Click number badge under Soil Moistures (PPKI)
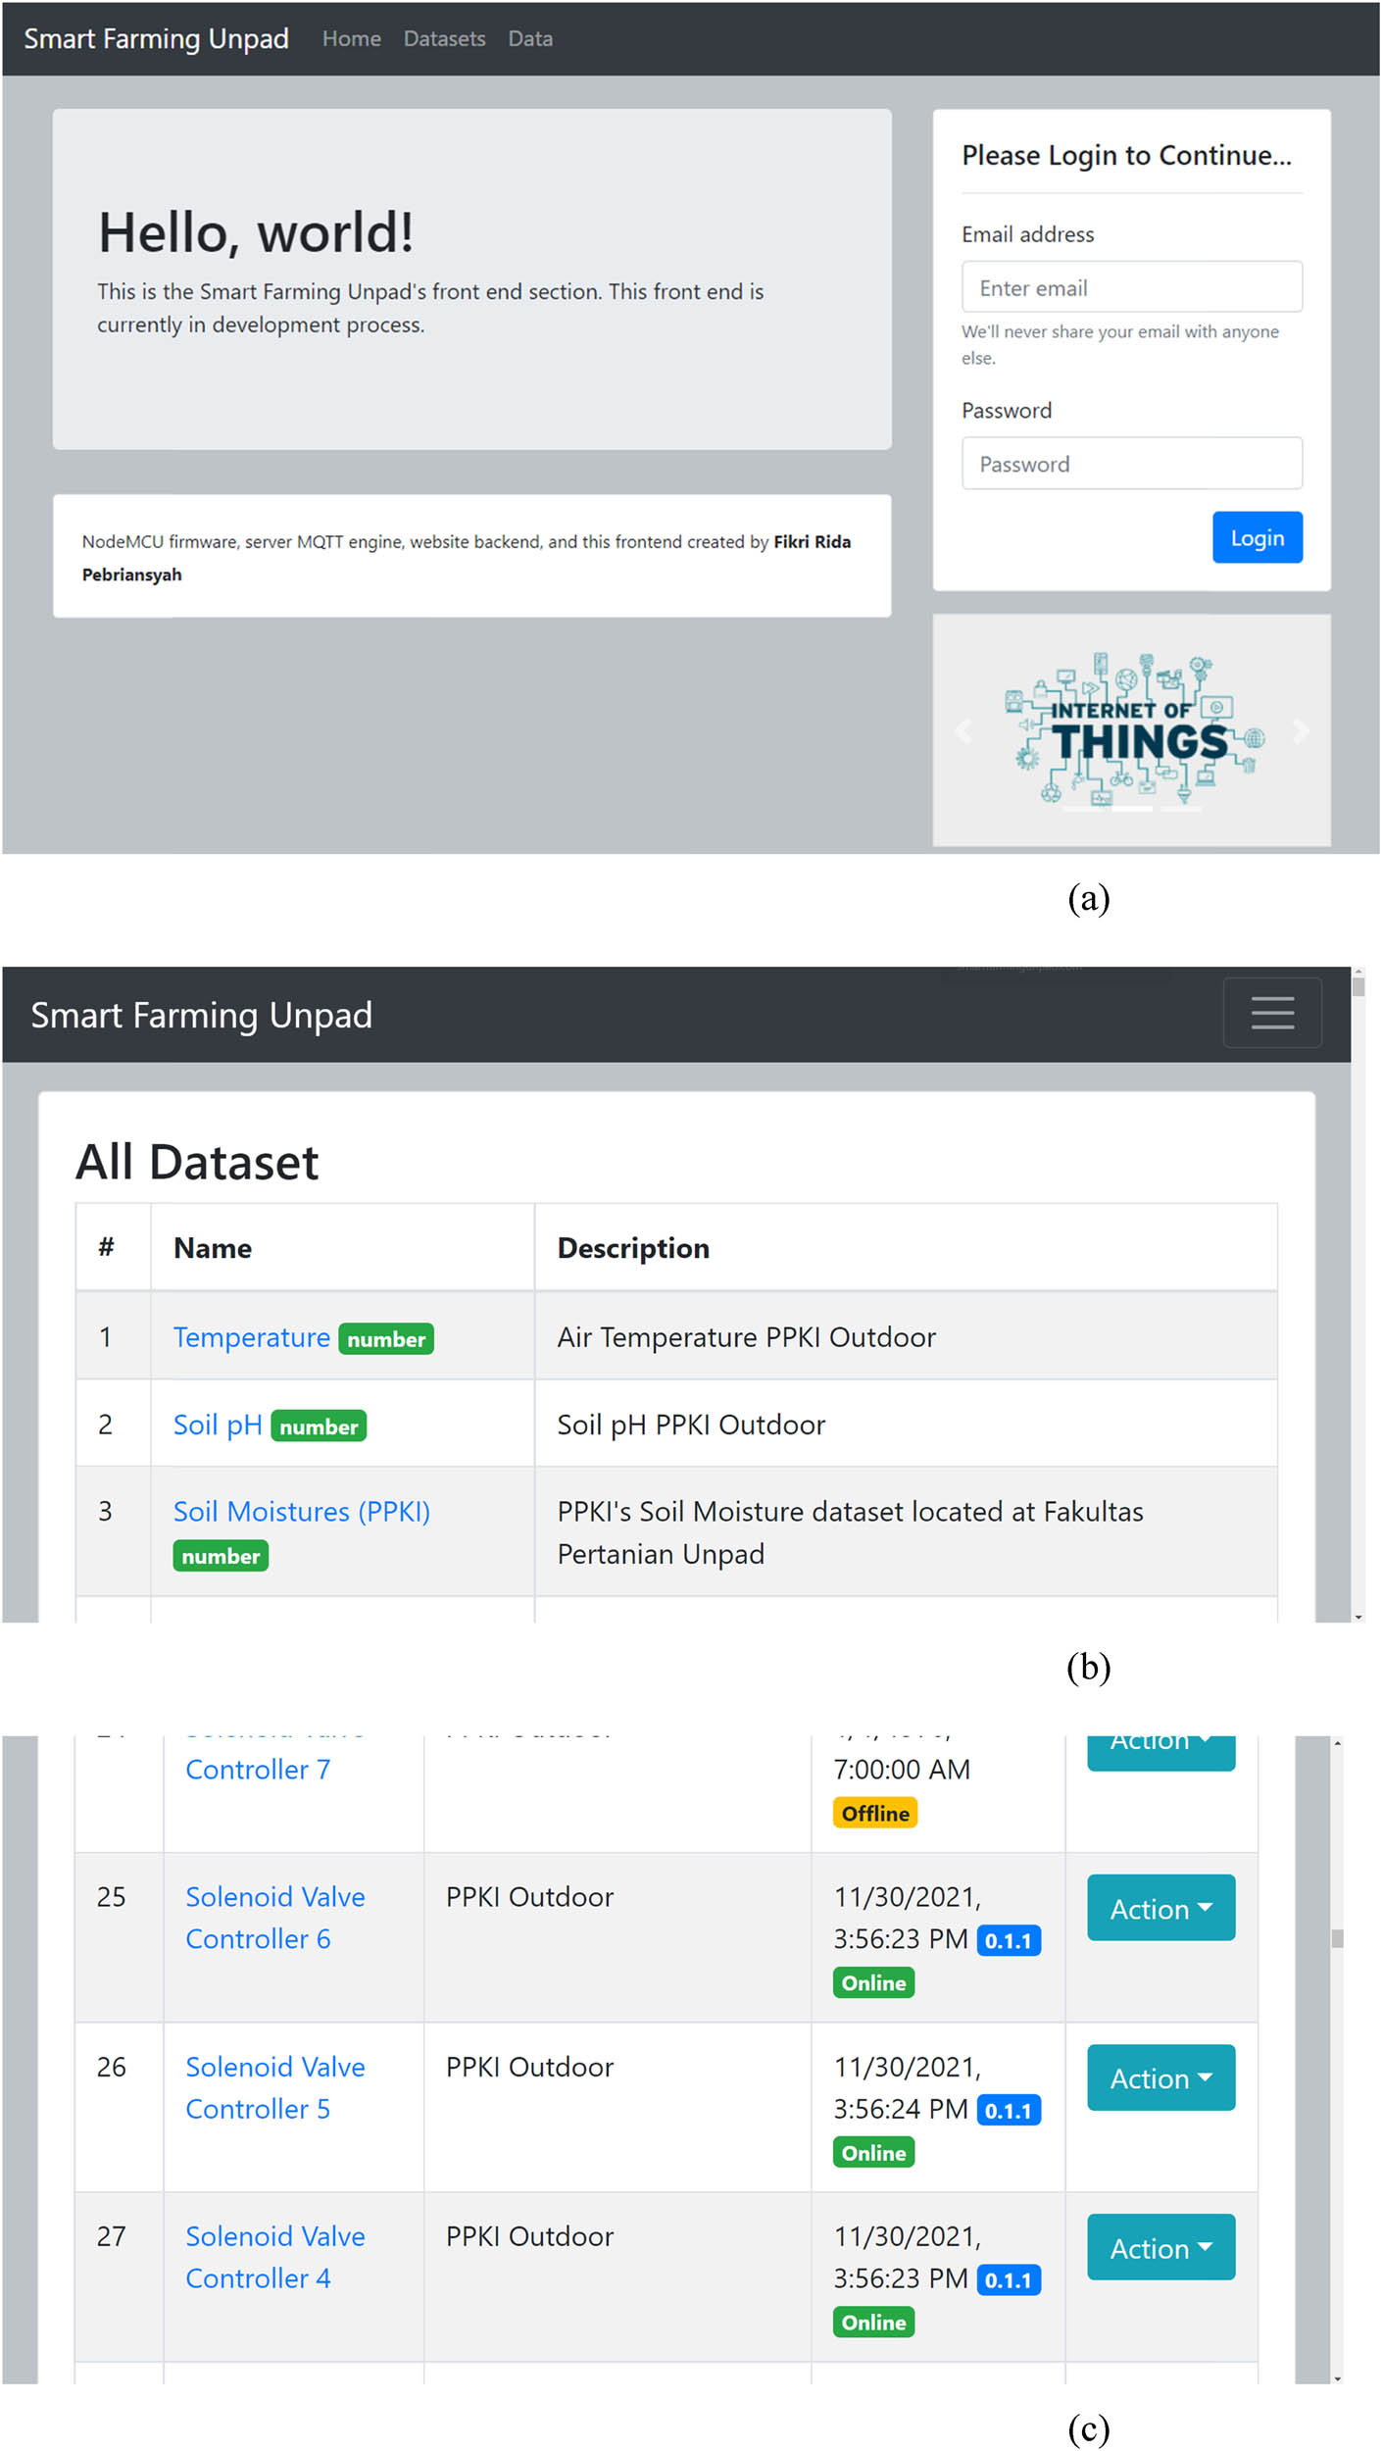 tap(221, 1556)
